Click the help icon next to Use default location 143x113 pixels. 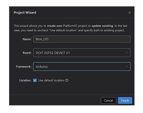coord(67,80)
